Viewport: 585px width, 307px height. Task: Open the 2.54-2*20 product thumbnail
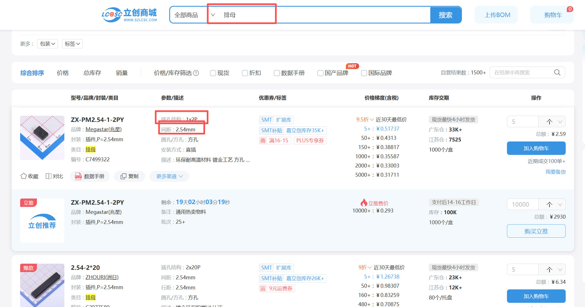42,285
